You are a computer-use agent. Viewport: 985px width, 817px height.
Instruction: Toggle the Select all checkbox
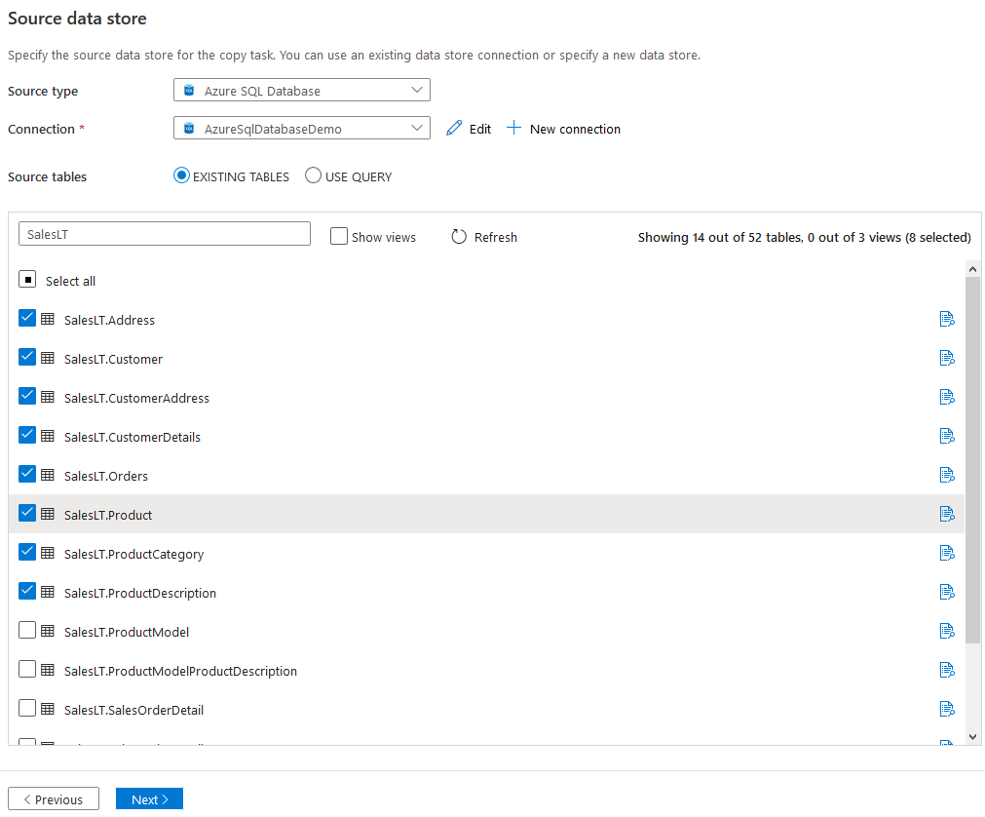pyautogui.click(x=27, y=280)
